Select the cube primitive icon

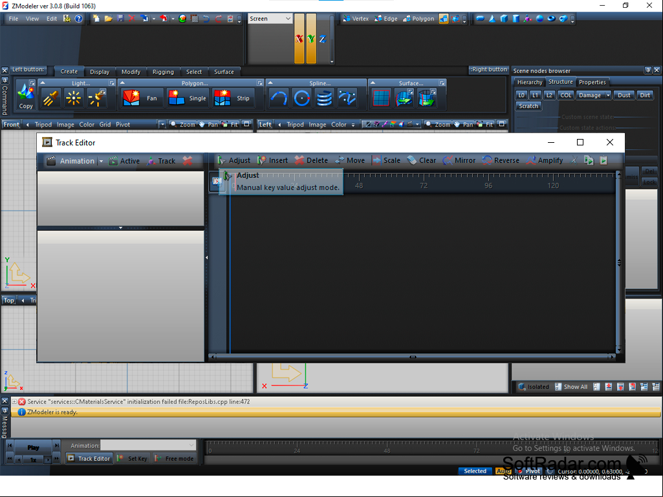504,19
